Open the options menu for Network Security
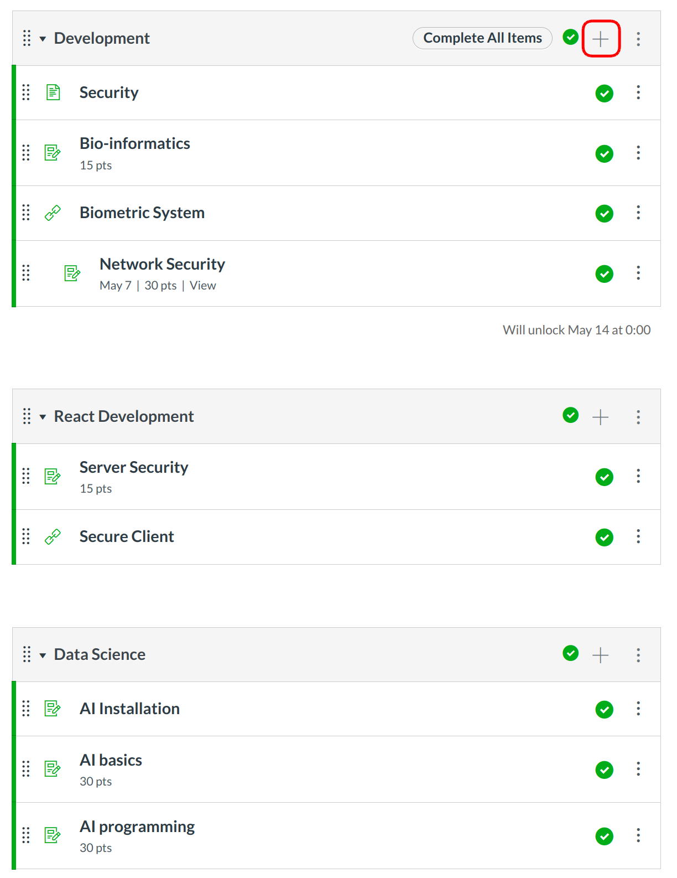Screen dimensions: 677x878 pyautogui.click(x=638, y=273)
